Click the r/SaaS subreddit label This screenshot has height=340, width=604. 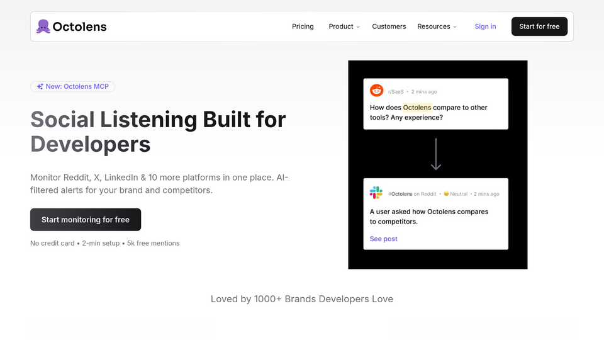(x=396, y=92)
